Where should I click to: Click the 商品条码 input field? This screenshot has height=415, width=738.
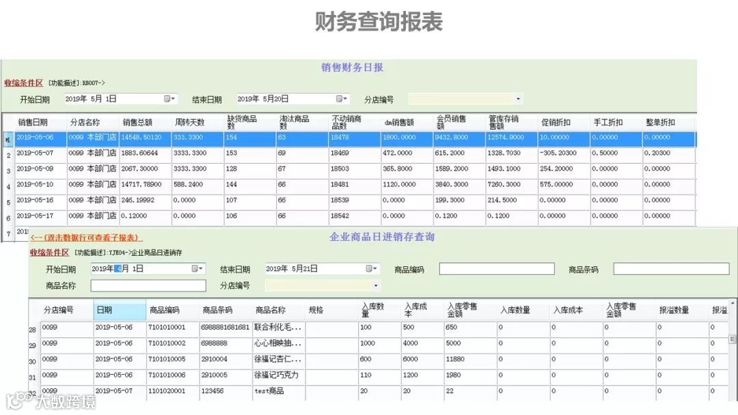[x=671, y=269]
